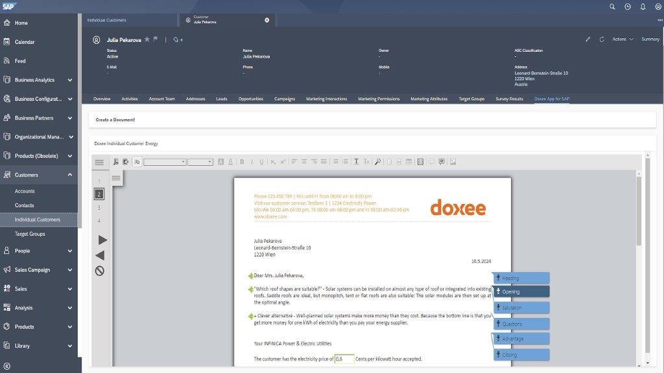Image resolution: width=664 pixels, height=373 pixels.
Task: Close the Julia Pekarova customer tab
Action: 267,20
